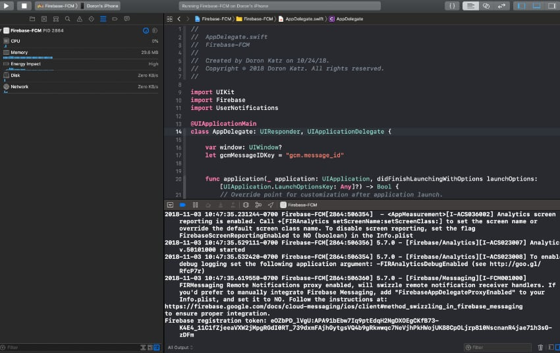The width and height of the screenshot is (560, 353).
Task: Select the Standard editor mode
Action: pos(470,6)
